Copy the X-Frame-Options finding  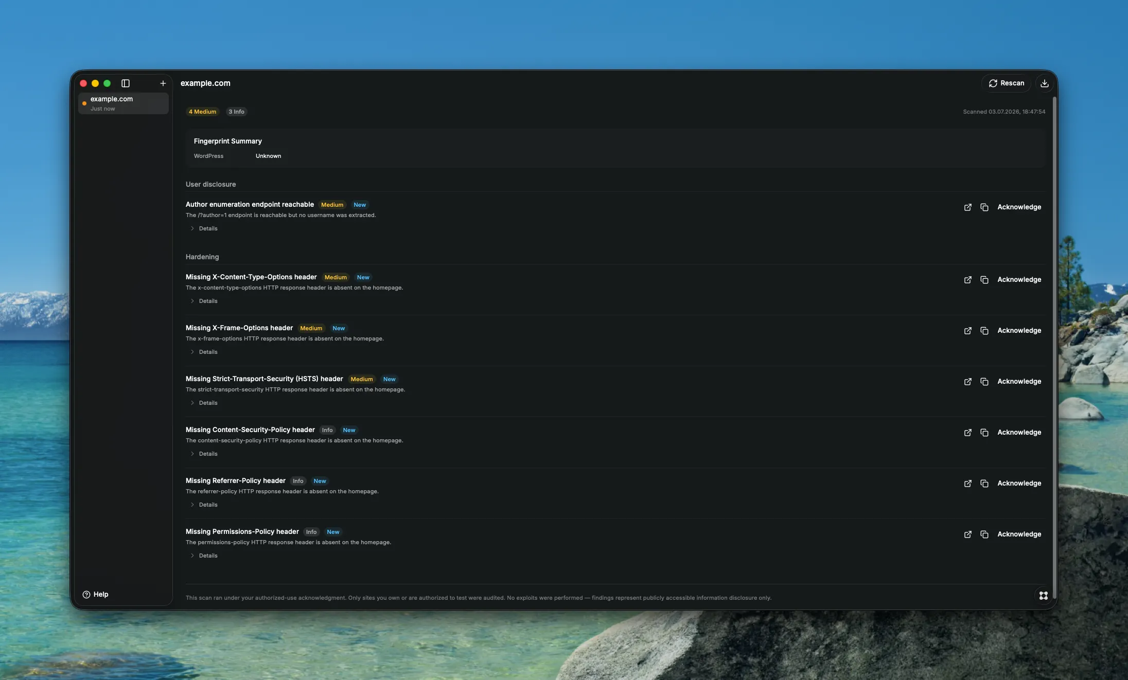pos(984,331)
